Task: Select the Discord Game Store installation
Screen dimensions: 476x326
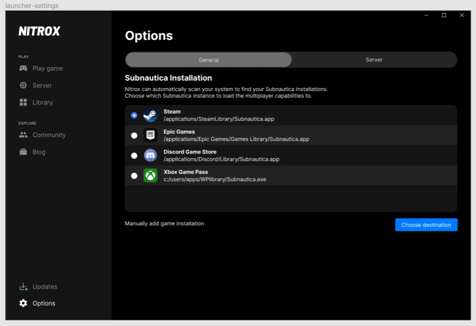Action: (134, 155)
